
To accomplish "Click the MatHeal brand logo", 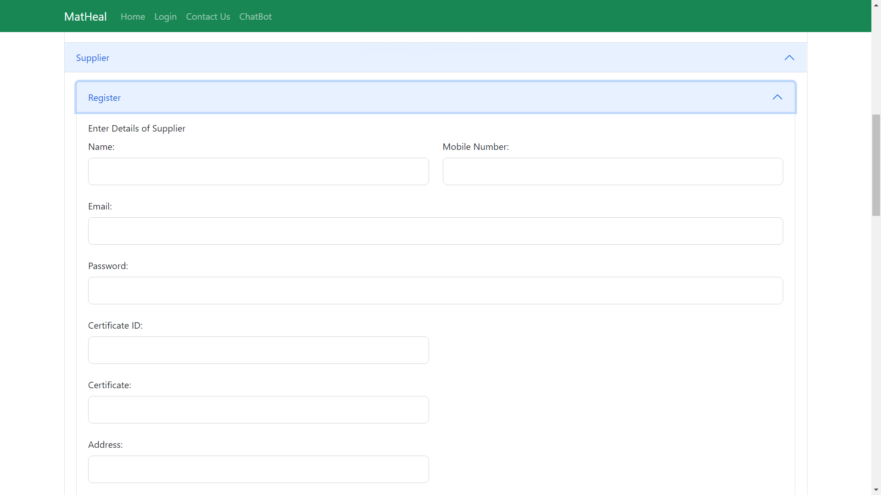I will (x=85, y=16).
